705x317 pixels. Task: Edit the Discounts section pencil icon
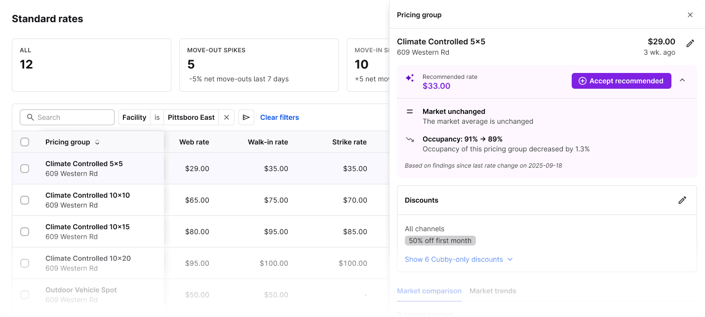682,200
